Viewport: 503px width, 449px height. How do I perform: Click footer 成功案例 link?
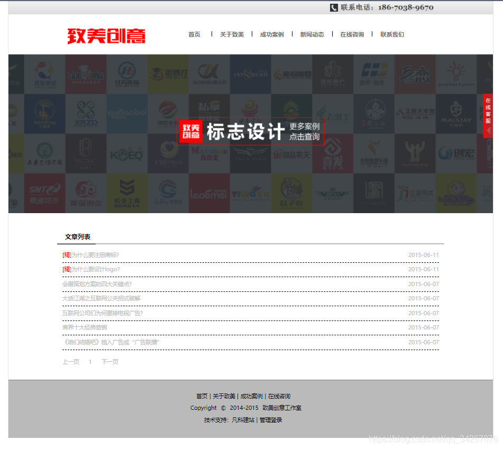click(x=251, y=396)
